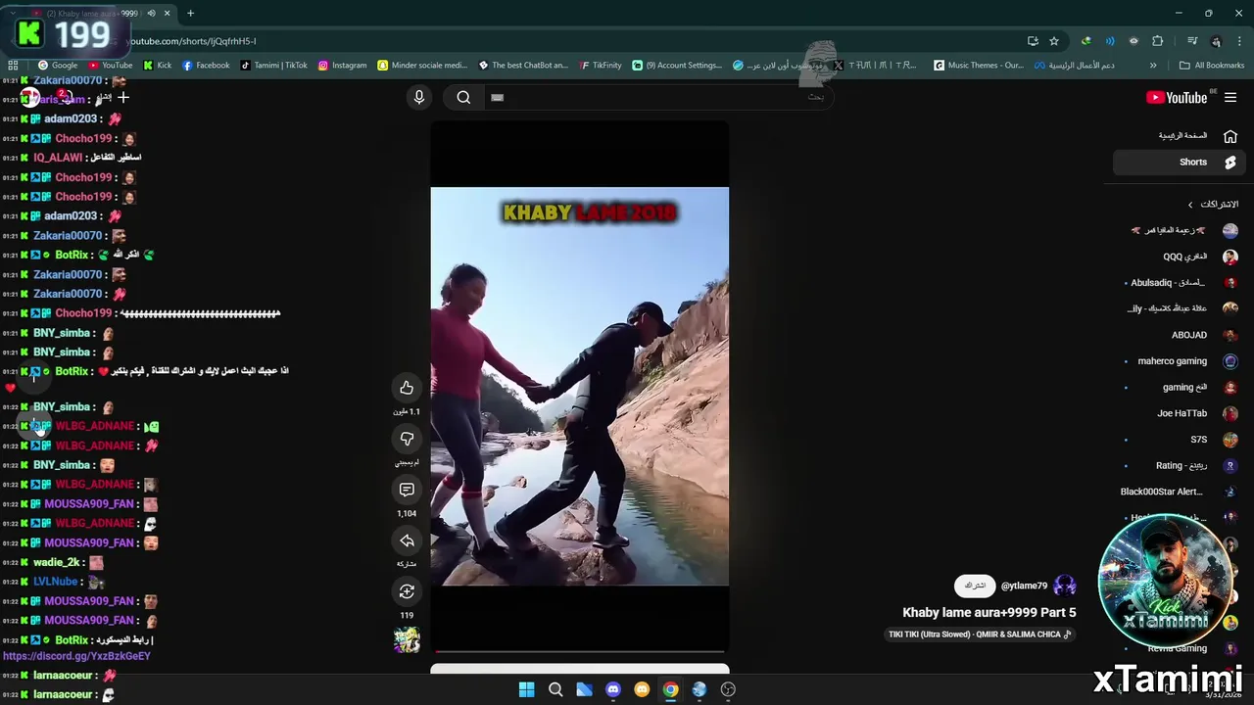
Task: Open Black000Star Alert subscription
Action: [1182, 492]
